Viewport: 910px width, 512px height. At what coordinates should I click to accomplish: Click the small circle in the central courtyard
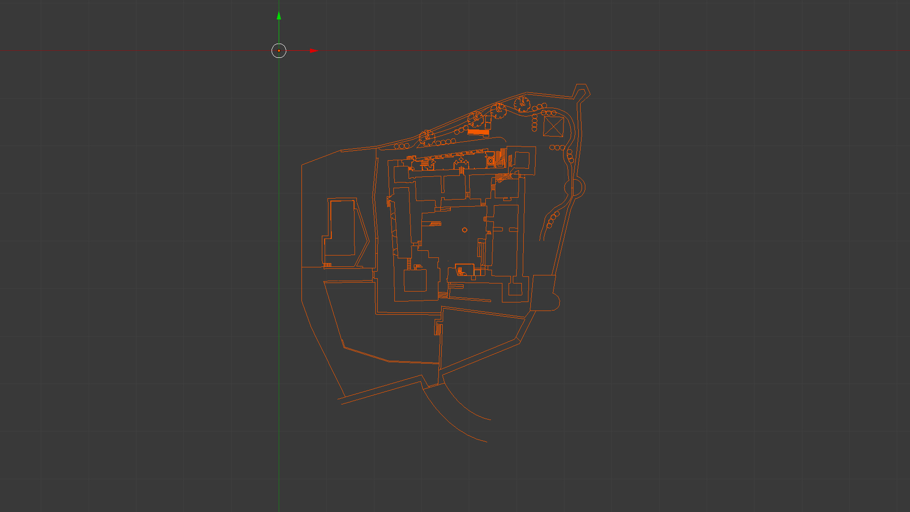pos(464,230)
